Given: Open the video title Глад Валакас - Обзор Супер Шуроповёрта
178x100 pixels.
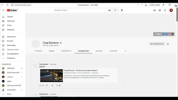Looking at the screenshot, I should pyautogui.click(x=80, y=70).
